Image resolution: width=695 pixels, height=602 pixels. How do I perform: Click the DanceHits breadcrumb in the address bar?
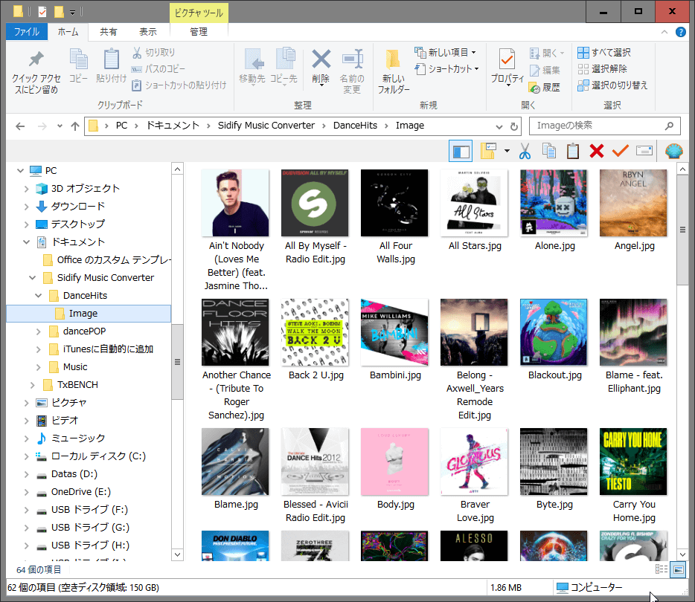pyautogui.click(x=355, y=126)
